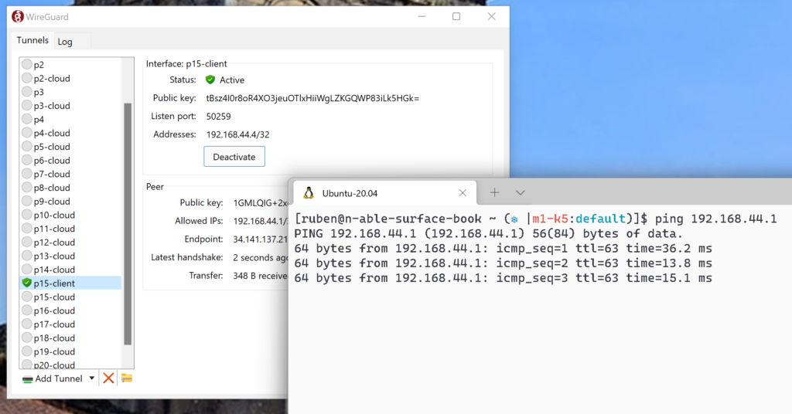Click the green Active status shield icon
Viewport: 792px width, 414px height.
pyautogui.click(x=210, y=80)
